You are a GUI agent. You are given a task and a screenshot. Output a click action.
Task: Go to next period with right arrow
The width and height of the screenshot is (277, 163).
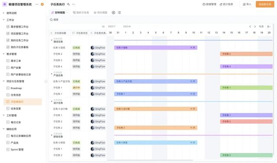[x=255, y=27]
